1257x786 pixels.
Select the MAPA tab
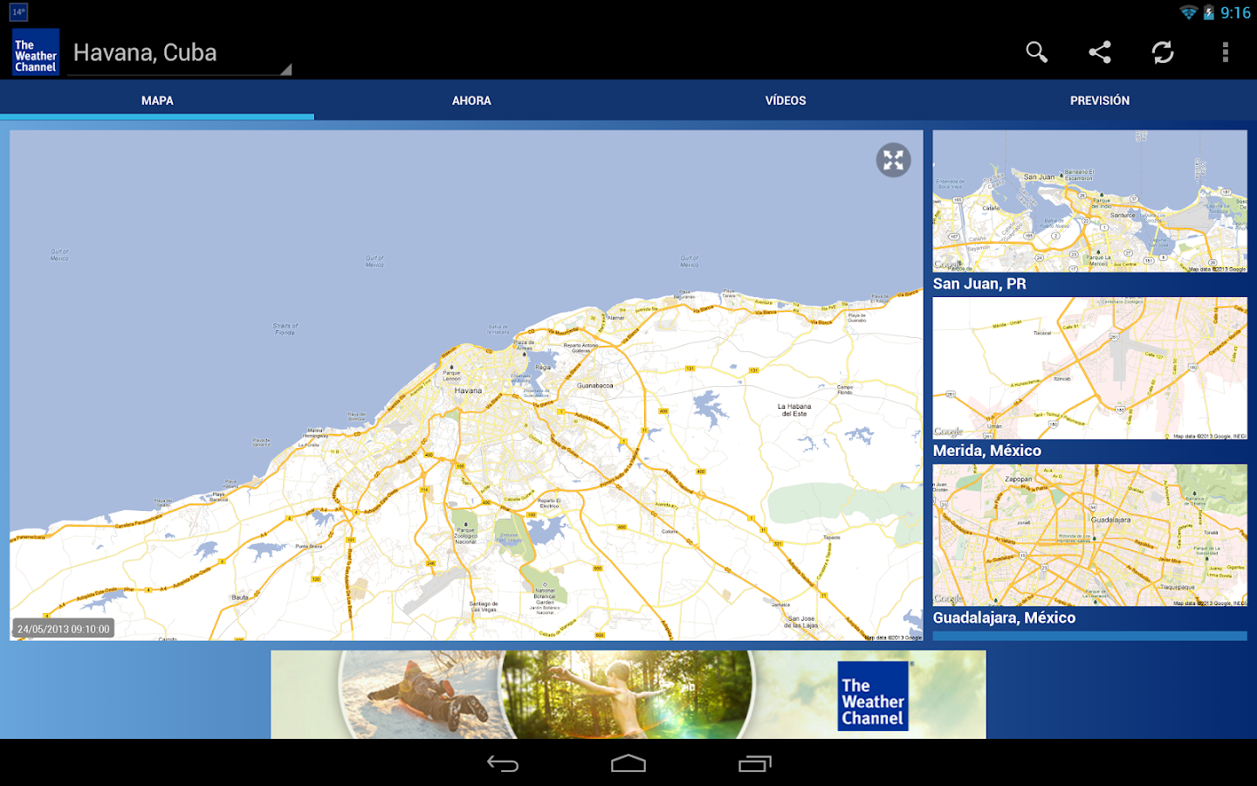157,100
